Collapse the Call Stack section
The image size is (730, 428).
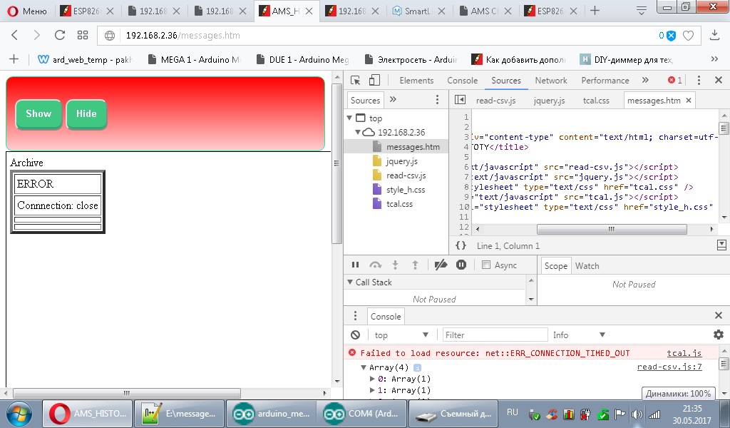coord(350,282)
